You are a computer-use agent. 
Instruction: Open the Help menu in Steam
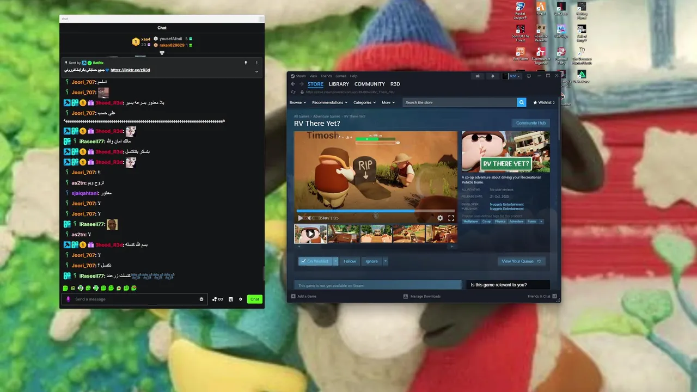[353, 76]
